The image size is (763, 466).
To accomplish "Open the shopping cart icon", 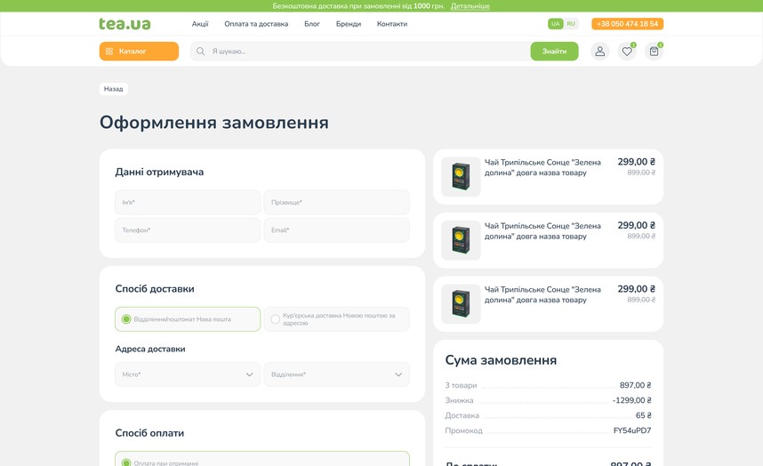I will [654, 51].
